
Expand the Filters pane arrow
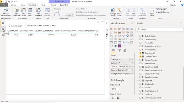click(x=107, y=23)
